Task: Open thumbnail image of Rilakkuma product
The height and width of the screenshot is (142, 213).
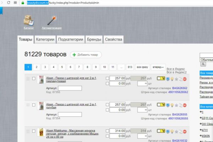Action: (41, 132)
